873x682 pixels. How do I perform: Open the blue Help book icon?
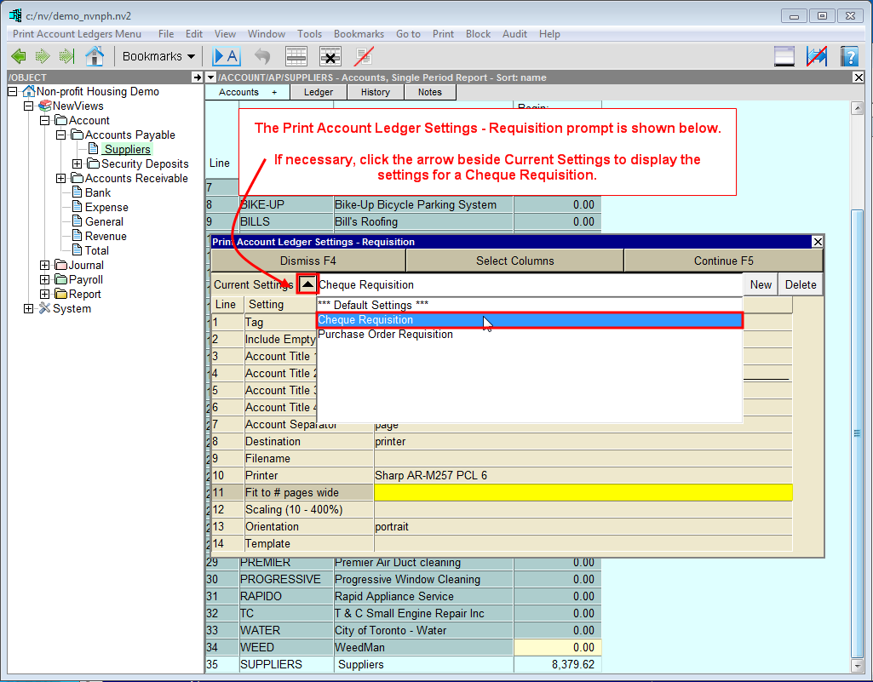[848, 56]
